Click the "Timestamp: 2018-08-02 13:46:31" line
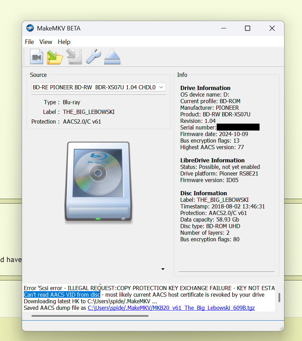 tap(223, 206)
